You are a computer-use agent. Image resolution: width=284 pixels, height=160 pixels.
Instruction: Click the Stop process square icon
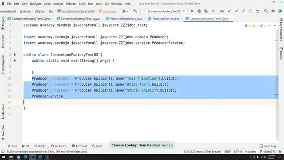(213, 11)
